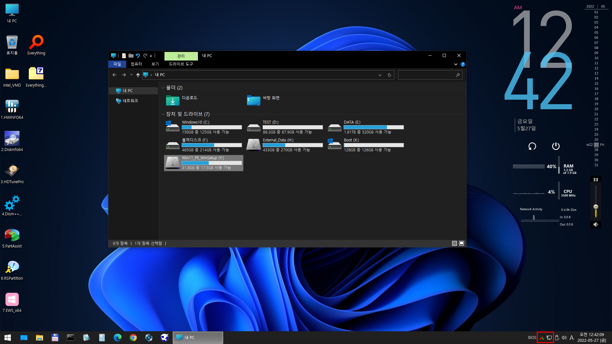This screenshot has height=344, width=612.
Task: Click the refresh button in address bar
Action: click(x=389, y=75)
